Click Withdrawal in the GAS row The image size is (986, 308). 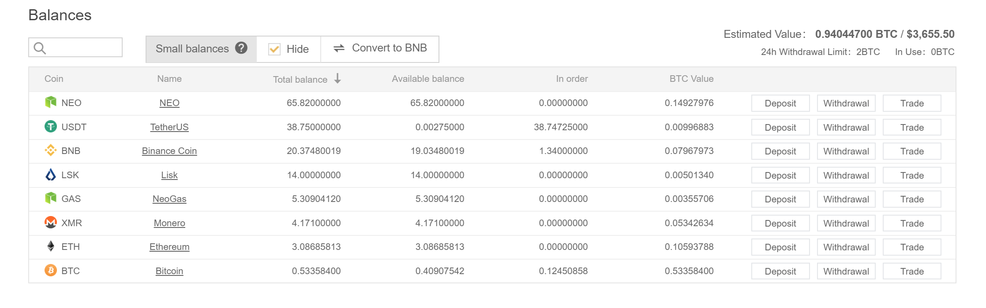pyautogui.click(x=846, y=199)
